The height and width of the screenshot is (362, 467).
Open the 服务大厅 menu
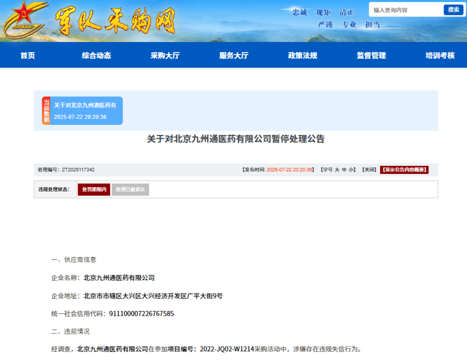coord(234,55)
